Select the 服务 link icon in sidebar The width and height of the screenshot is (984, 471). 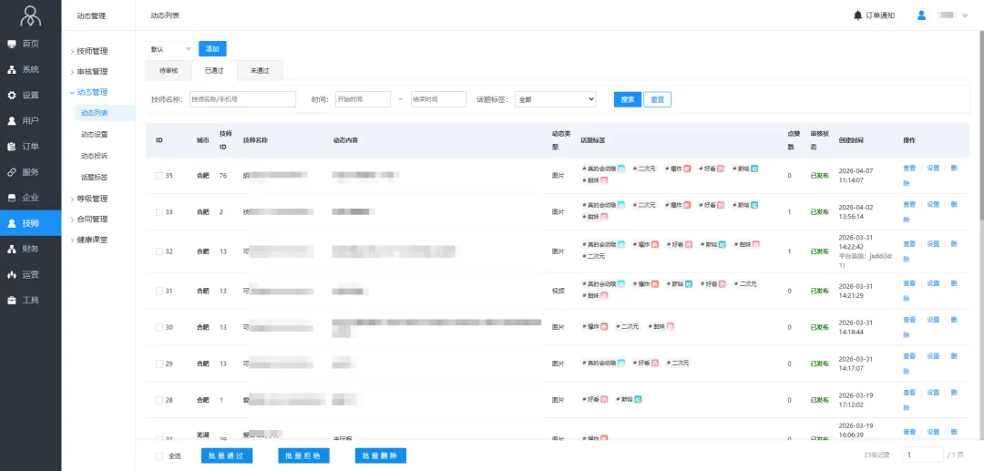[12, 171]
